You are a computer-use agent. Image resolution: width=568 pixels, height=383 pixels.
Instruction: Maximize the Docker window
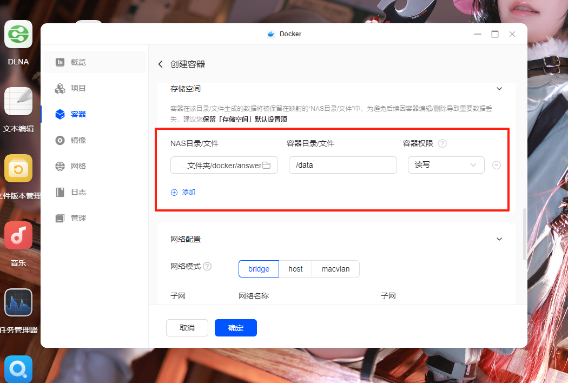pos(495,34)
